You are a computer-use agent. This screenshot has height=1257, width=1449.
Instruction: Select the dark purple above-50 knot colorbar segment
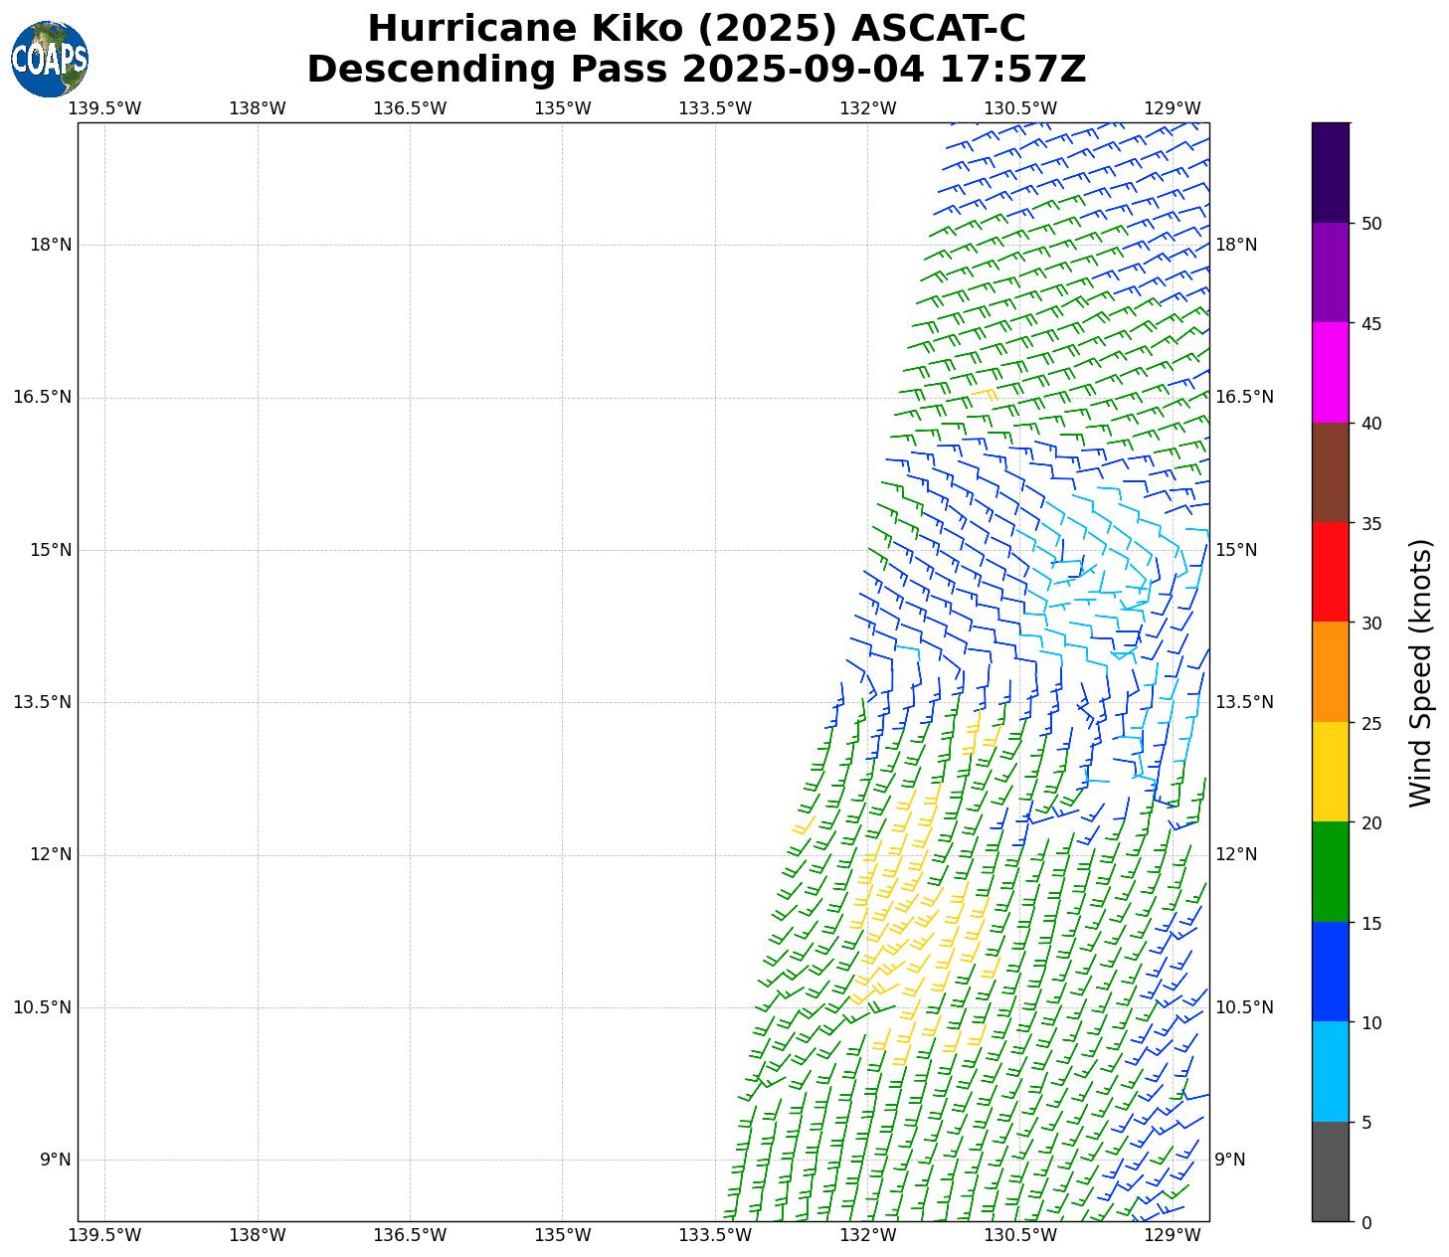click(1330, 172)
